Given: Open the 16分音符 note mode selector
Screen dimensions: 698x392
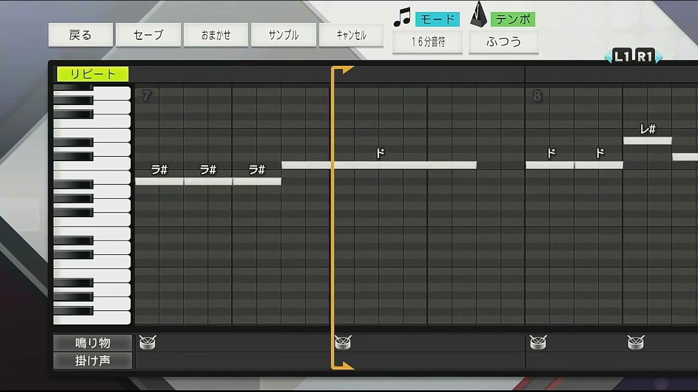Looking at the screenshot, I should 428,42.
